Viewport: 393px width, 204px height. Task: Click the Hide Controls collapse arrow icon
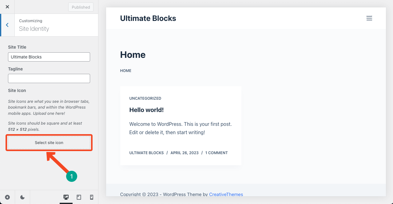pyautogui.click(x=7, y=197)
